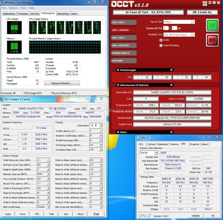Toggle the 64 Bit checkbox
Screen dimensions: 223x220
(x=161, y=40)
